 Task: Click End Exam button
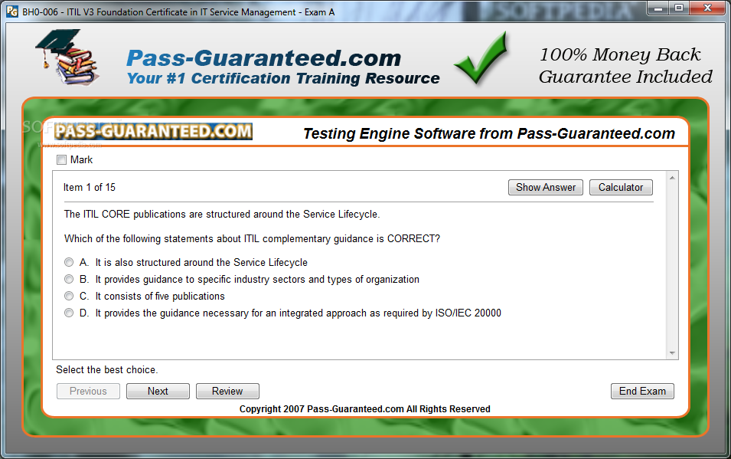tap(642, 392)
